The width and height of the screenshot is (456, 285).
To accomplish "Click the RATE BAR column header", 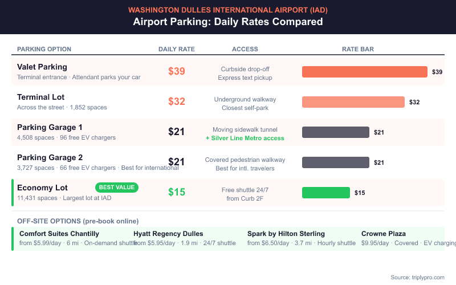I will pyautogui.click(x=358, y=49).
